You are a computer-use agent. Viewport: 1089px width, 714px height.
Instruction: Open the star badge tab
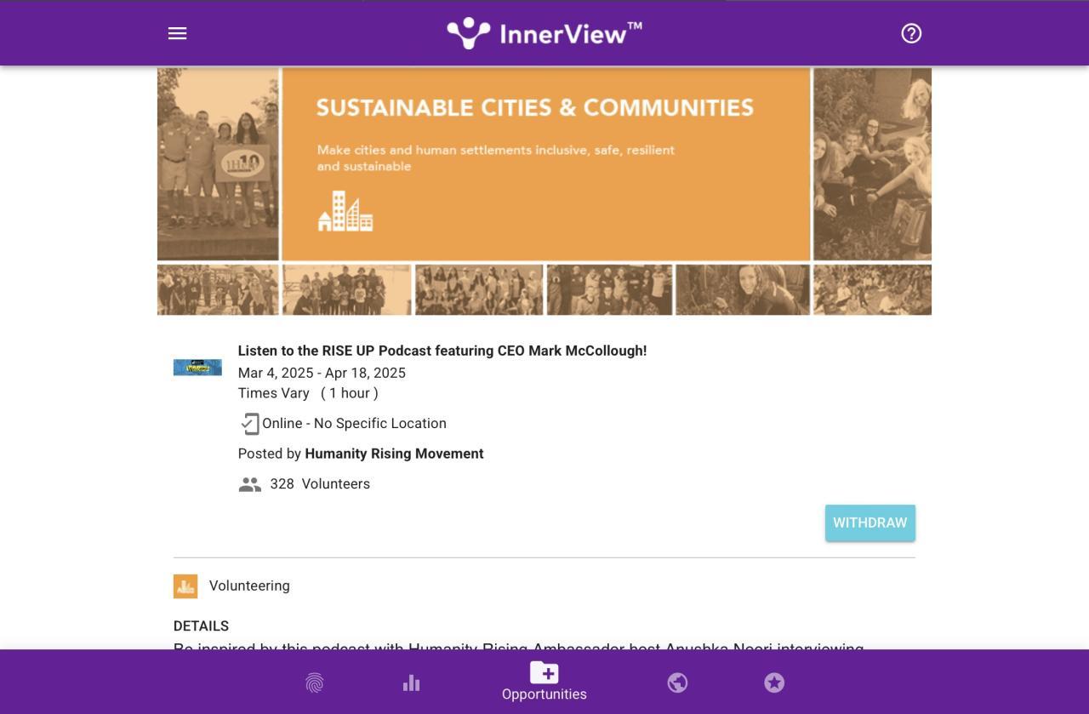pos(774,683)
